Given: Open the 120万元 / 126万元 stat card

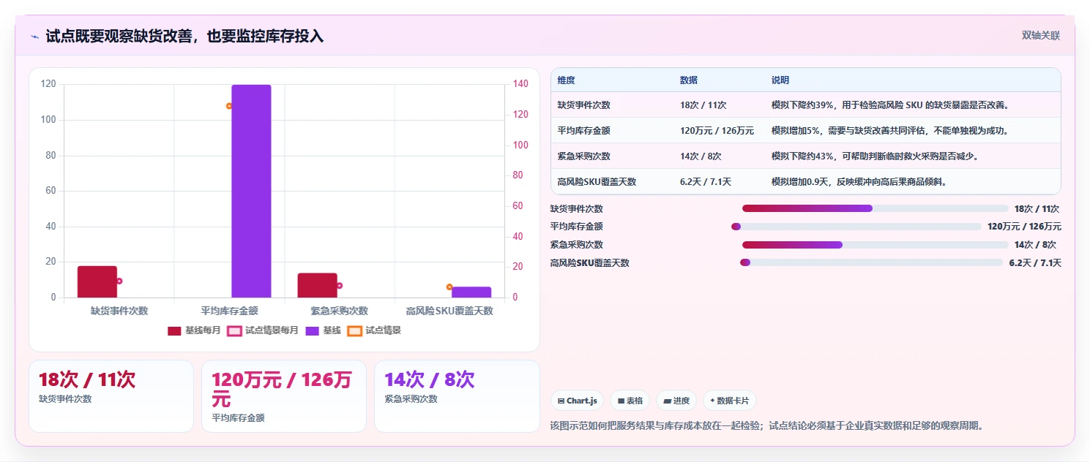Looking at the screenshot, I should (284, 396).
